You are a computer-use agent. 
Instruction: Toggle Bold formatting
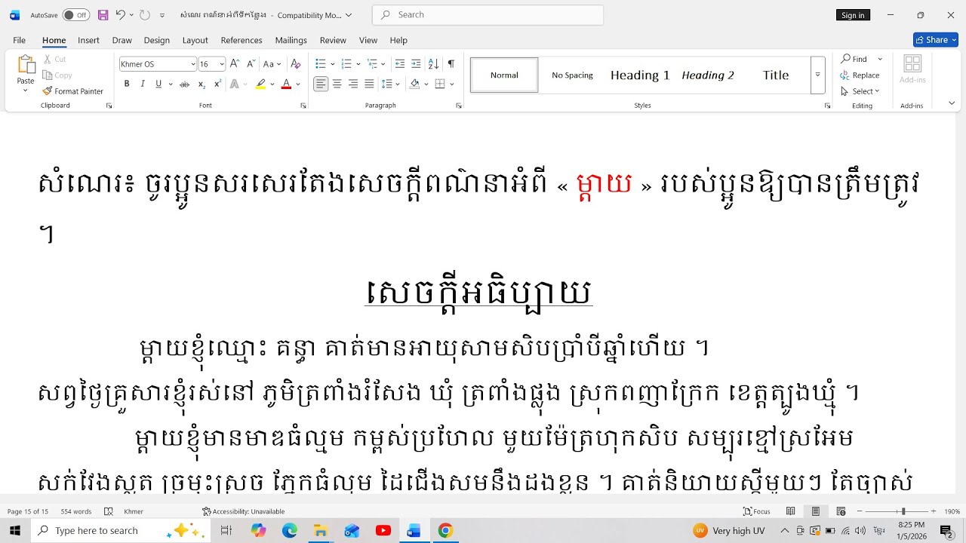[127, 84]
